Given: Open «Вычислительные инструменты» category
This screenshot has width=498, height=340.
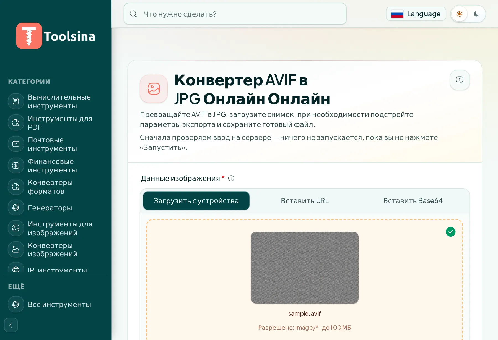Looking at the screenshot, I should tap(56, 101).
